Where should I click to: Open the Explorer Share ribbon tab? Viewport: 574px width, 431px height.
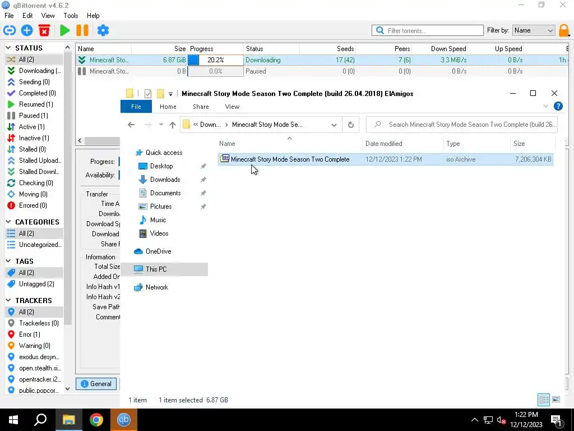[201, 107]
